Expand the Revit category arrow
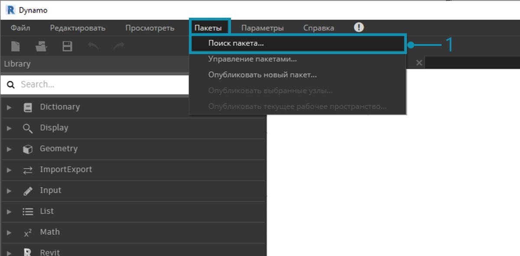This screenshot has height=256, width=520. click(x=9, y=253)
